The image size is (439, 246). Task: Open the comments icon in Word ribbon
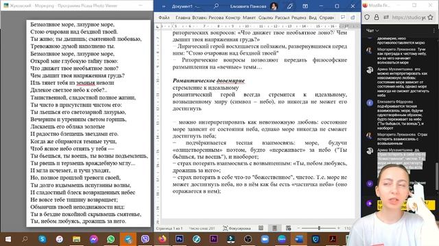(x=343, y=17)
